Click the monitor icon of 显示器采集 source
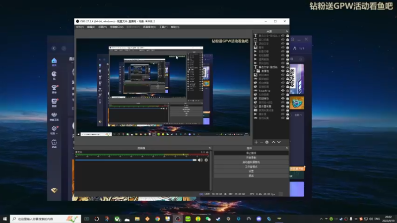This screenshot has width=397, height=223. tap(256, 106)
